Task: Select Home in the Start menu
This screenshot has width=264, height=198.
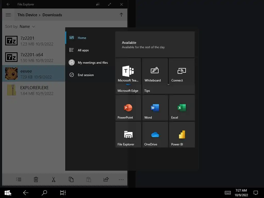Action: tap(90, 38)
